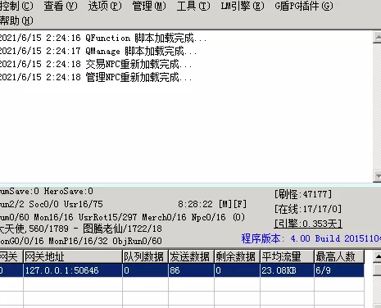
Task: Click the 程序版本 4.00 Build text
Action: (x=311, y=238)
